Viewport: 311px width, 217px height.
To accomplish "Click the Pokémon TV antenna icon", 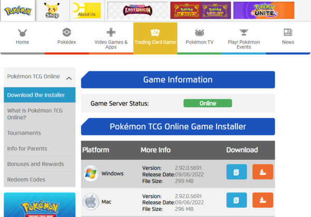I will [200, 33].
